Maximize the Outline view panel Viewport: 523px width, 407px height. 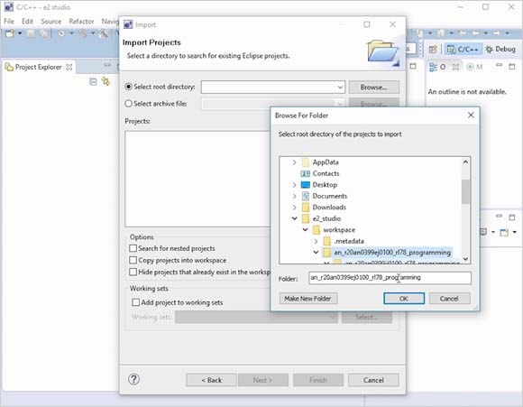point(512,67)
